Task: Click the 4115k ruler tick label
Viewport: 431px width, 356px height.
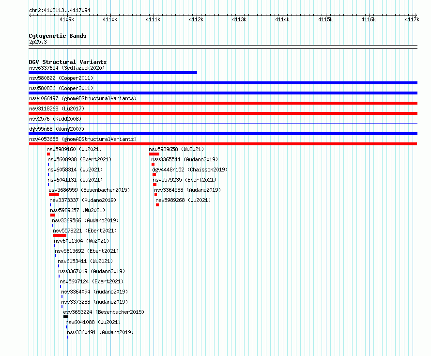Action: 325,19
